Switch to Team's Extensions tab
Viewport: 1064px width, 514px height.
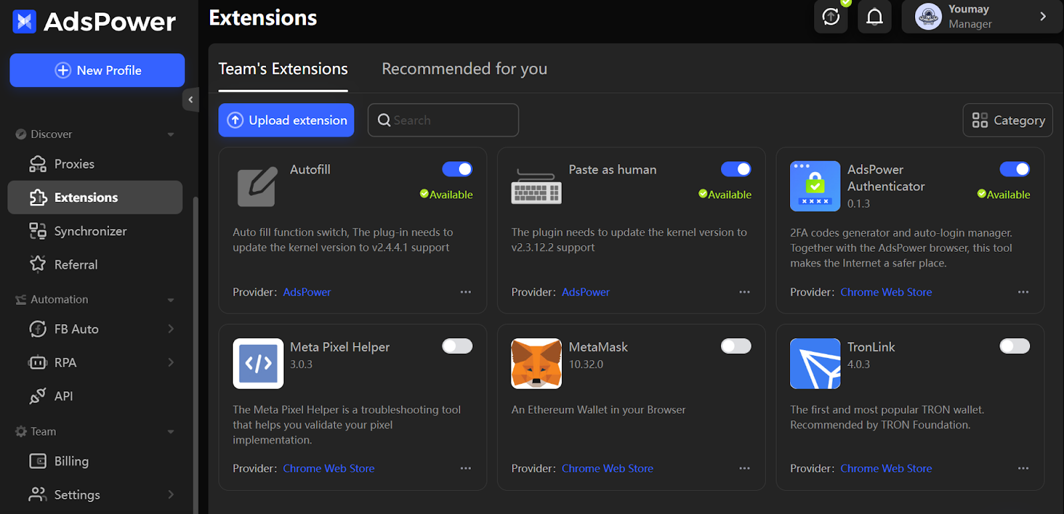[x=283, y=69]
